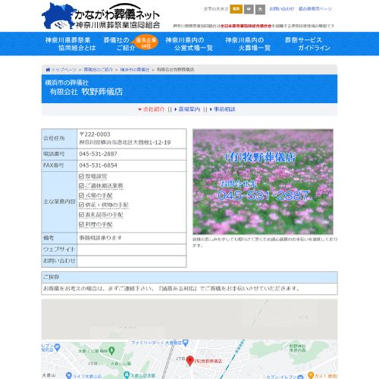Click the red map pin for (有)牧野葬儀店
This screenshot has height=379, width=379.
coord(189,361)
